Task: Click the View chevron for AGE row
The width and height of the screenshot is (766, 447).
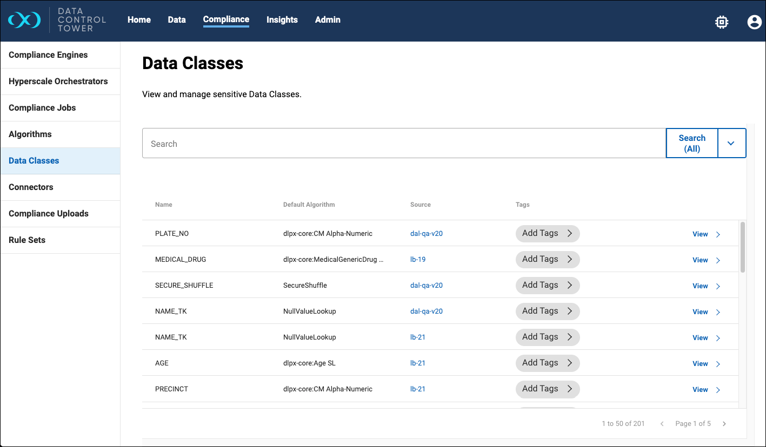Action: [718, 364]
